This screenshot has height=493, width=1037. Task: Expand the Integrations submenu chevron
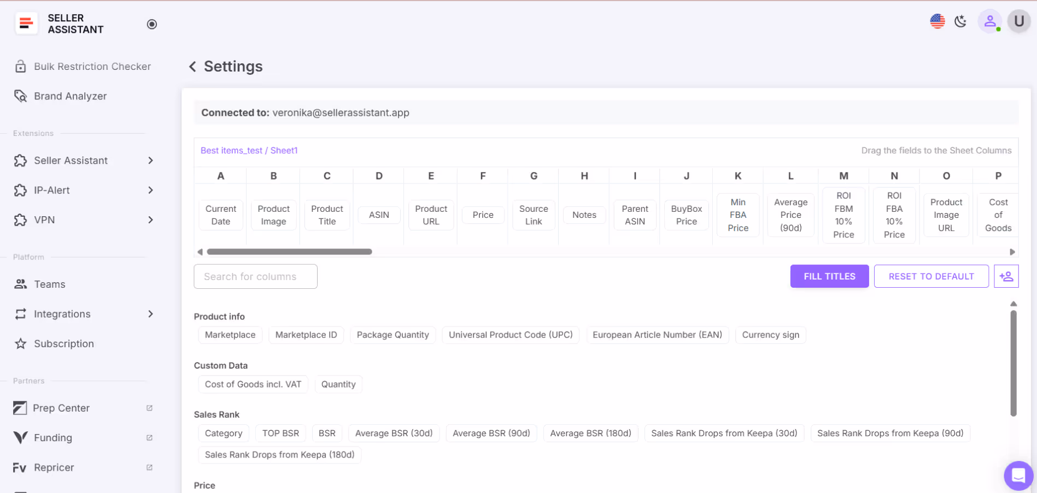pos(150,314)
